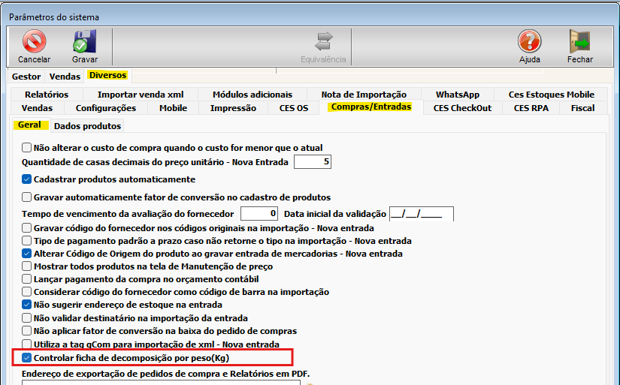Screen dimensions: 620x385
Task: Click the Gravar save icon
Action: coord(84,42)
